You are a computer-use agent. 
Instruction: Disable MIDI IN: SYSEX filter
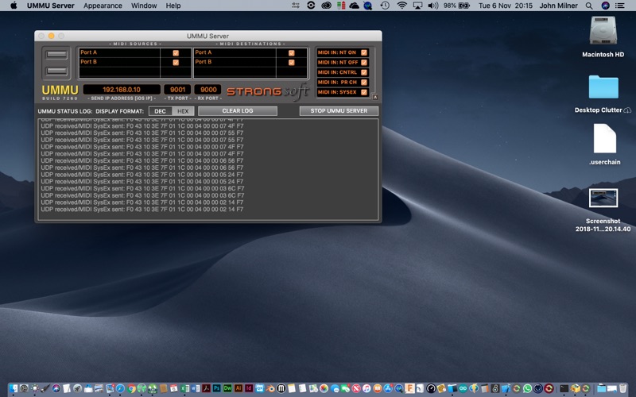[x=364, y=92]
